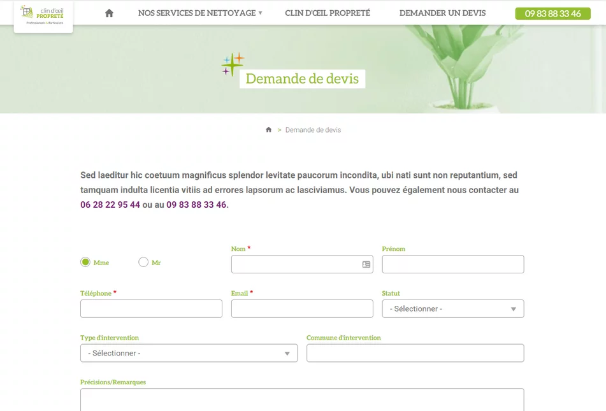This screenshot has width=606, height=411.
Task: Open the Type d'intervention dropdown
Action: coord(189,353)
